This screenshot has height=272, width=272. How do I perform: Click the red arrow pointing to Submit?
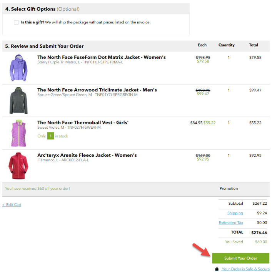[x=202, y=250]
